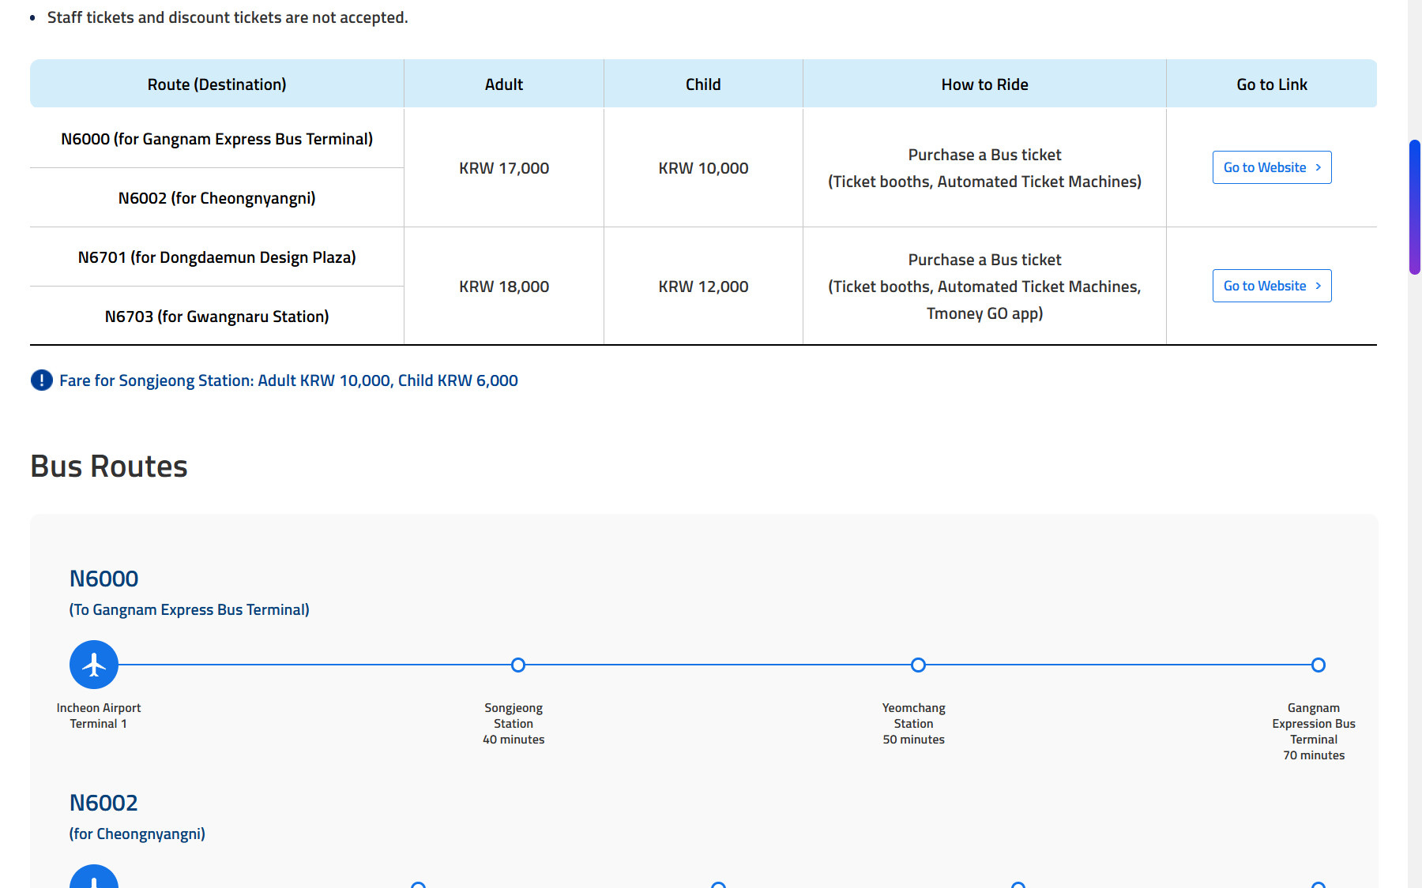Screen dimensions: 1422x888
Task: Click the page vertical scrollbar thumb
Action: point(1415,207)
